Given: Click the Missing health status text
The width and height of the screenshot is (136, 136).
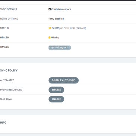Looking at the screenshot, I should 55,38.
